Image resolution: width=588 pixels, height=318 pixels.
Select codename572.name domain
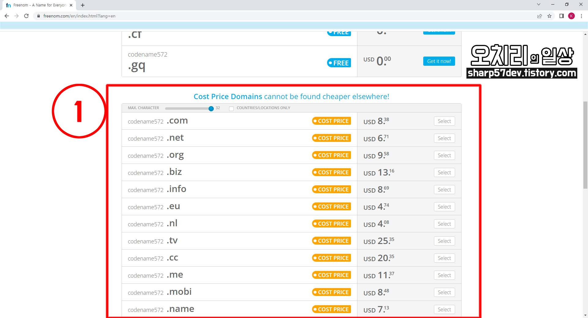(444, 309)
